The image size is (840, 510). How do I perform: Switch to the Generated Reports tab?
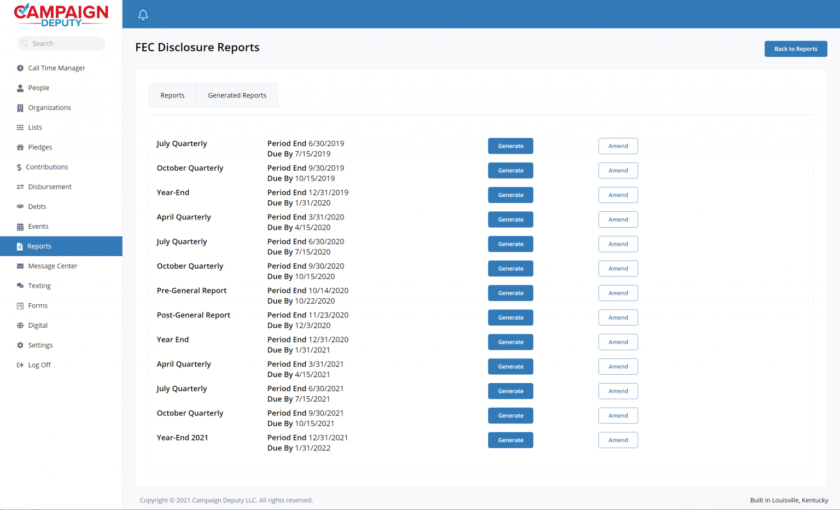[237, 95]
